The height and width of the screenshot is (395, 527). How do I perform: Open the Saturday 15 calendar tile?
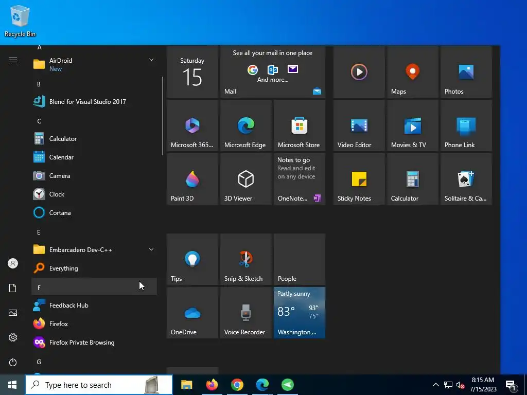pyautogui.click(x=192, y=72)
